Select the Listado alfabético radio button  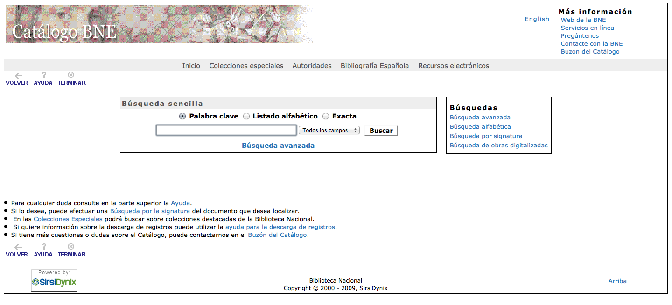[246, 117]
